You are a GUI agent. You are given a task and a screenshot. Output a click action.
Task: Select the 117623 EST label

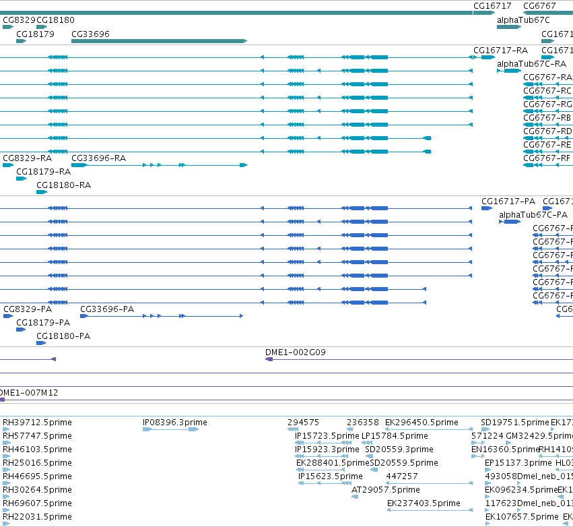pos(501,503)
